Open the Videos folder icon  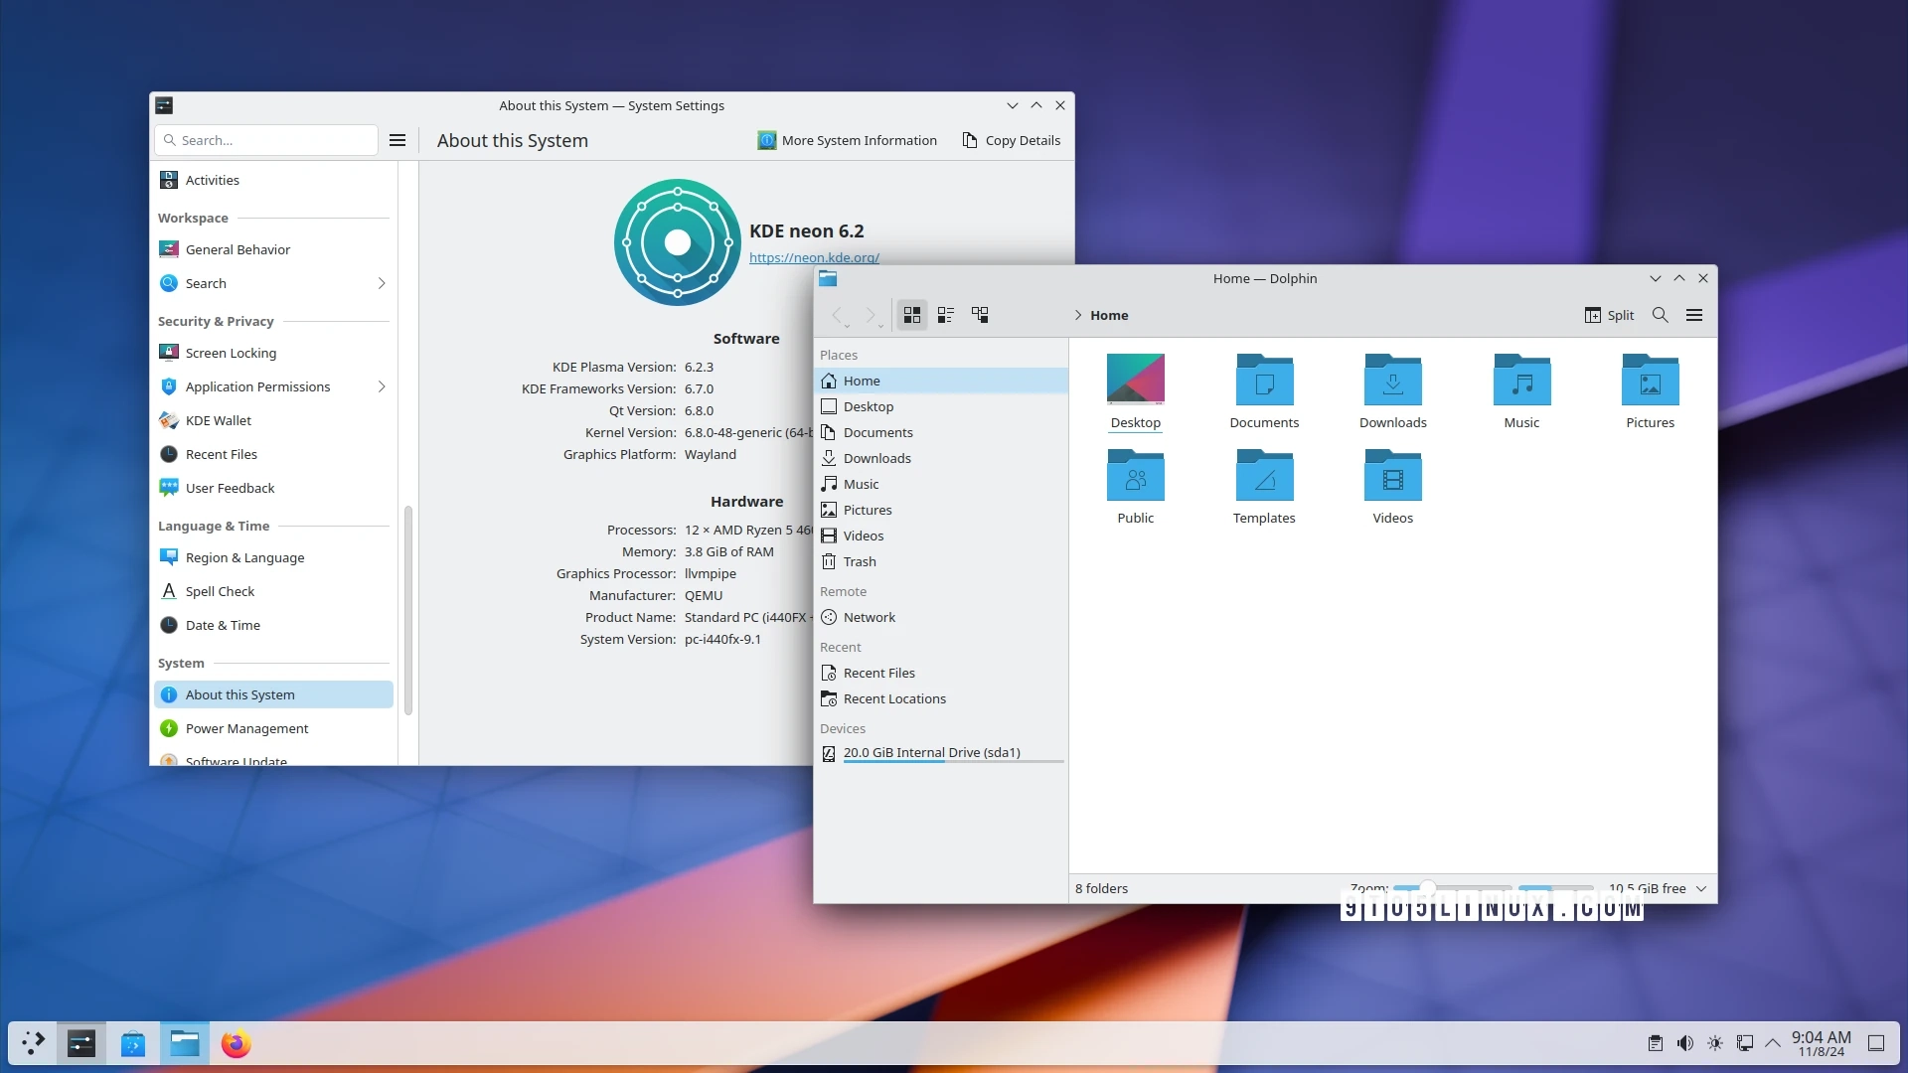click(1393, 475)
